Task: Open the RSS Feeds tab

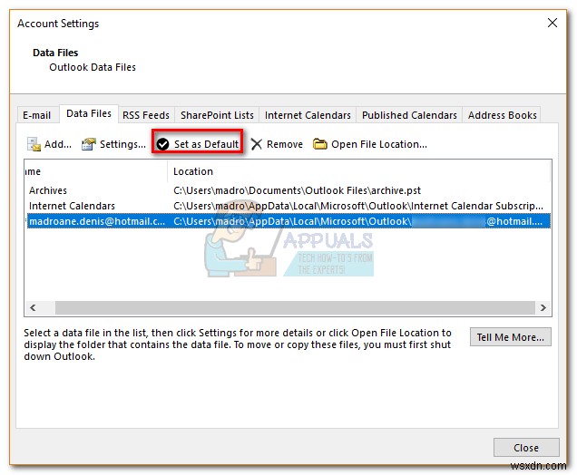Action: coord(146,115)
